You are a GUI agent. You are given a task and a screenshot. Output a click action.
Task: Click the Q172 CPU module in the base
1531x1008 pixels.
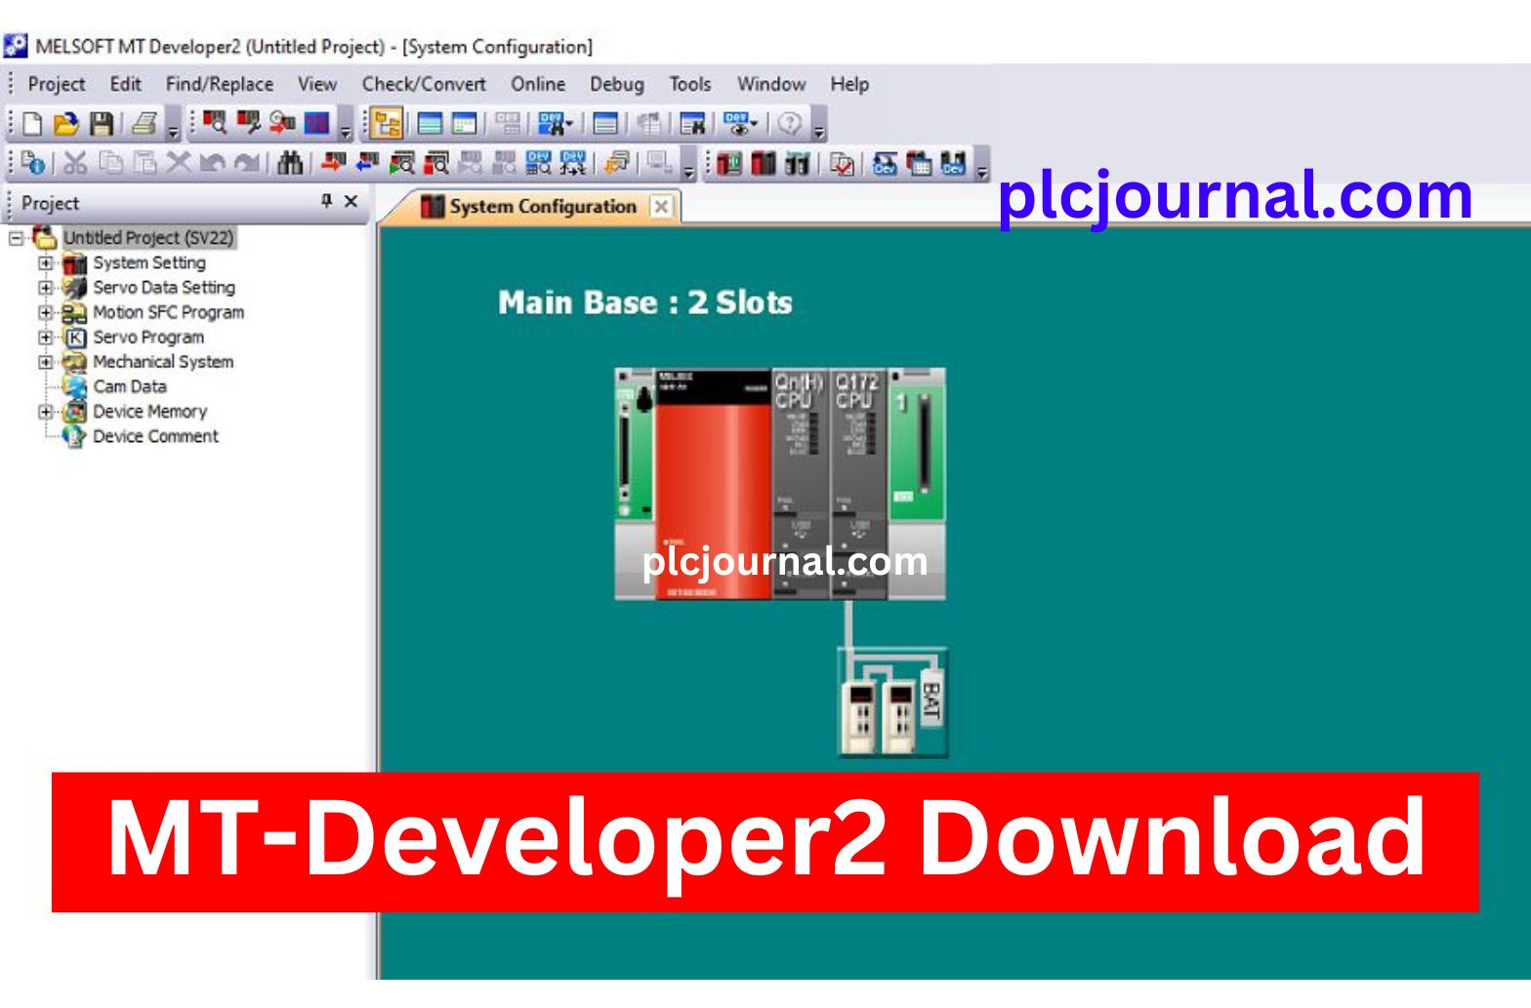pos(858,483)
